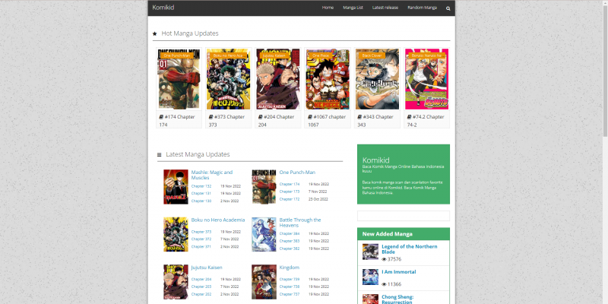The image size is (608, 304).
Task: Open Battle Through the Heavens title
Action: coord(300,223)
